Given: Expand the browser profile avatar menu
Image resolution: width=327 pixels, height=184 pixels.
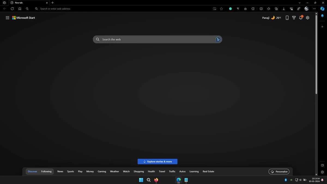Looking at the screenshot, I should coord(306,8).
